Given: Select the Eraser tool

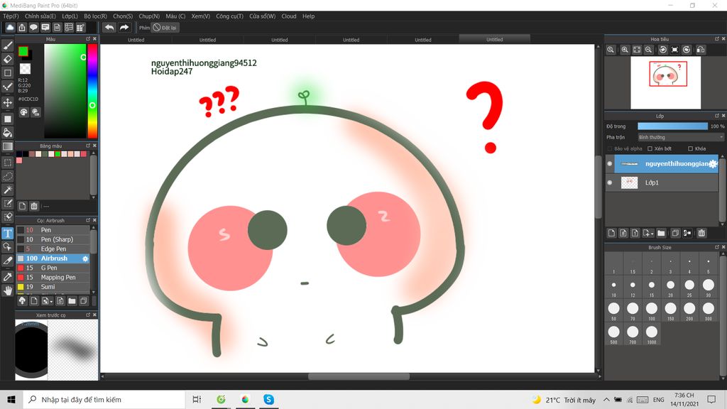Looking at the screenshot, I should [x=7, y=59].
